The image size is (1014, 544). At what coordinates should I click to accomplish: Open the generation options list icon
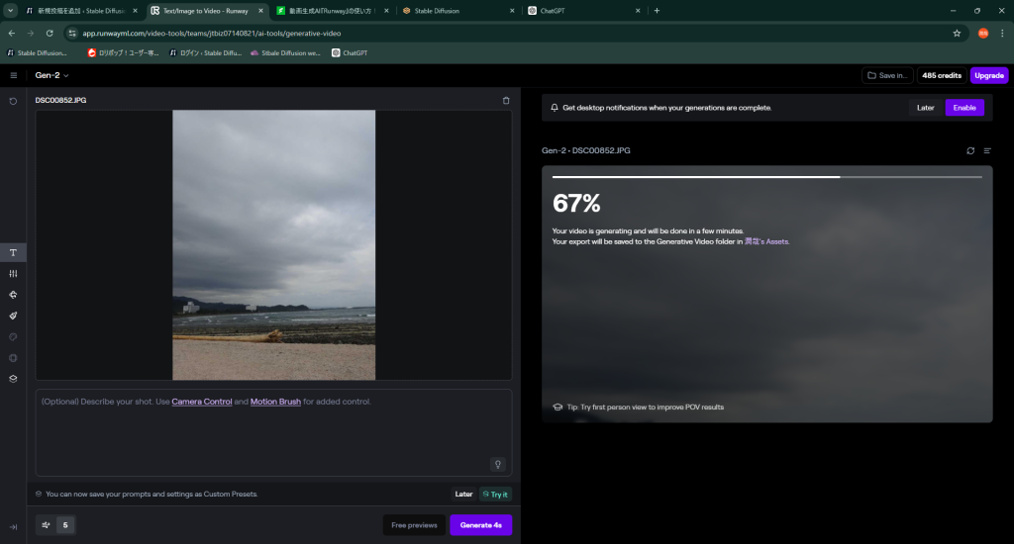(987, 150)
